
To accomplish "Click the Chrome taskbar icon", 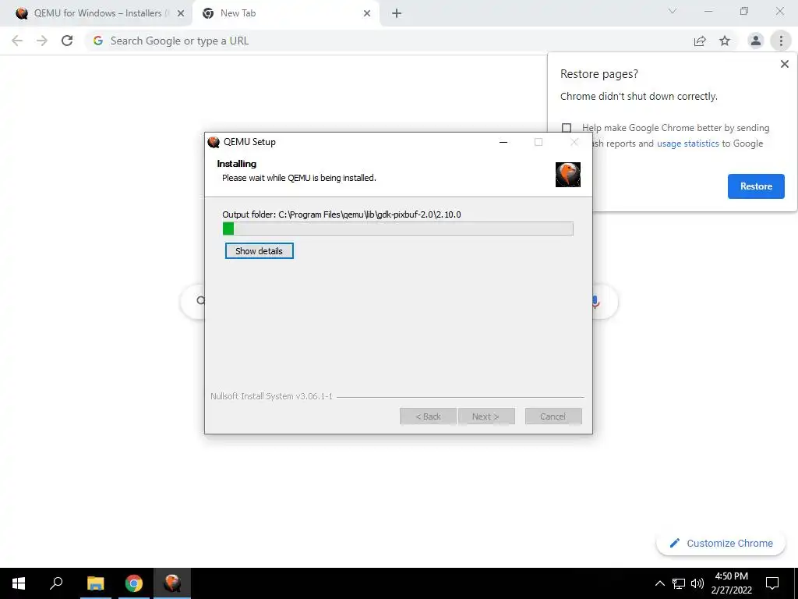I will 134,583.
